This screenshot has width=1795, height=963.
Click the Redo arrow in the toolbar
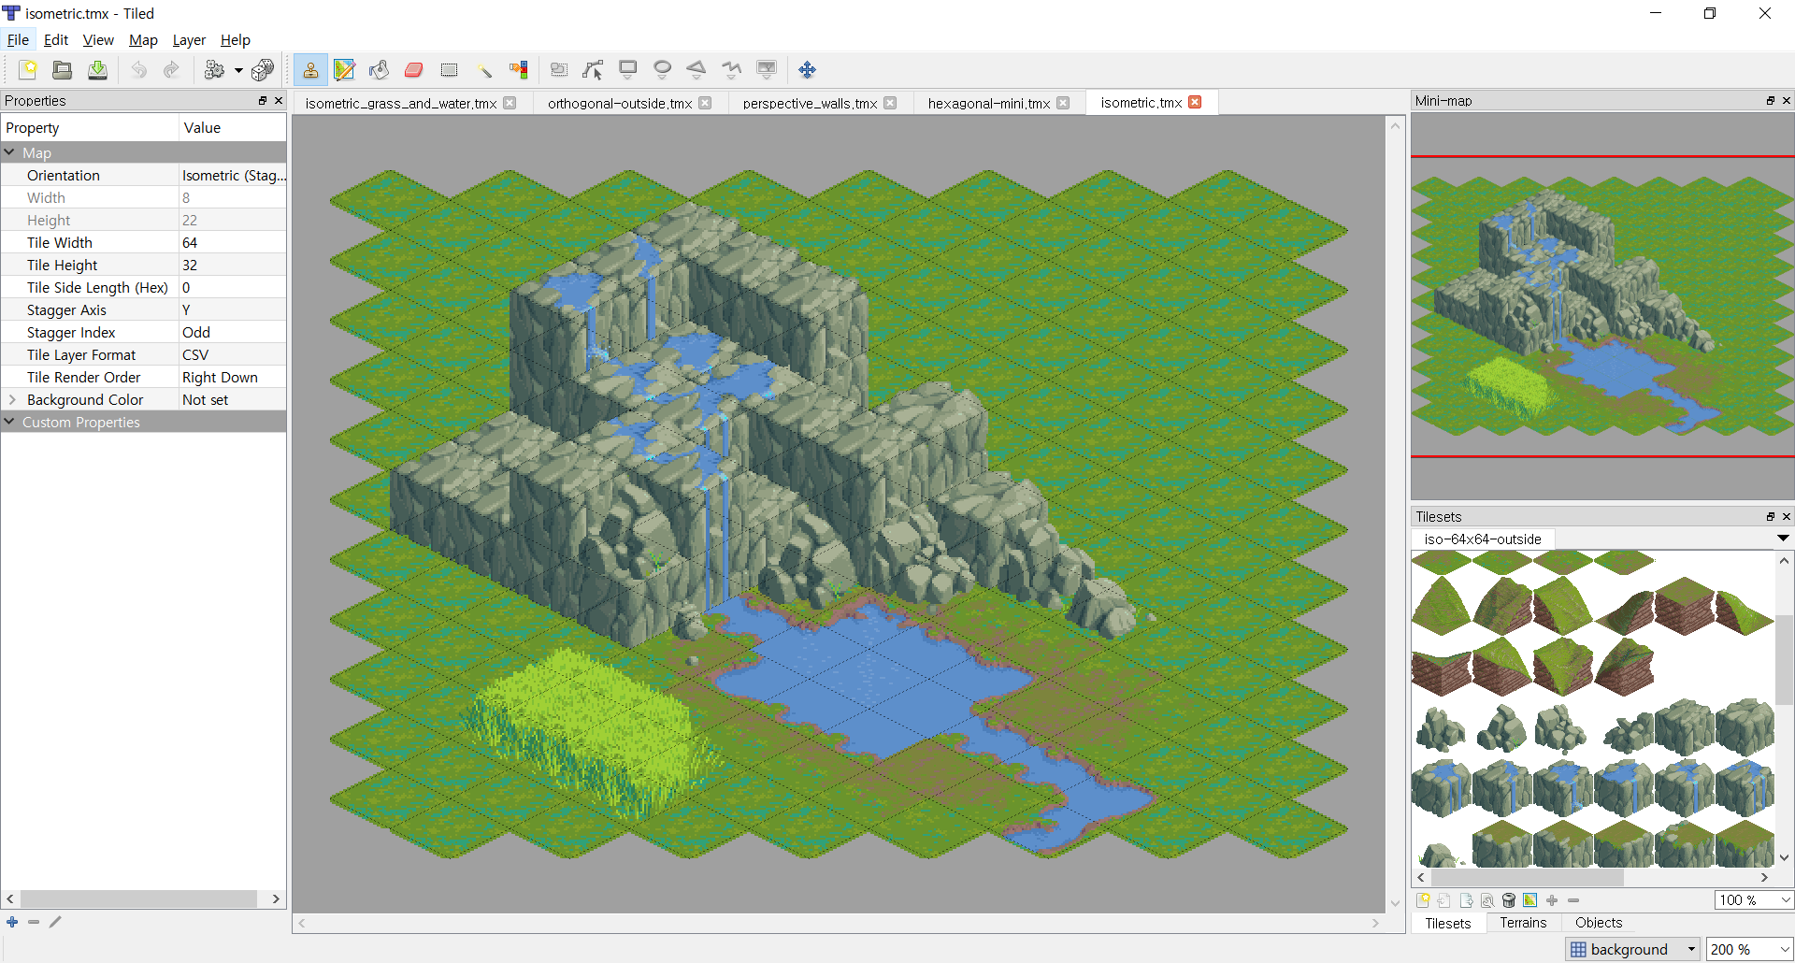(x=171, y=70)
